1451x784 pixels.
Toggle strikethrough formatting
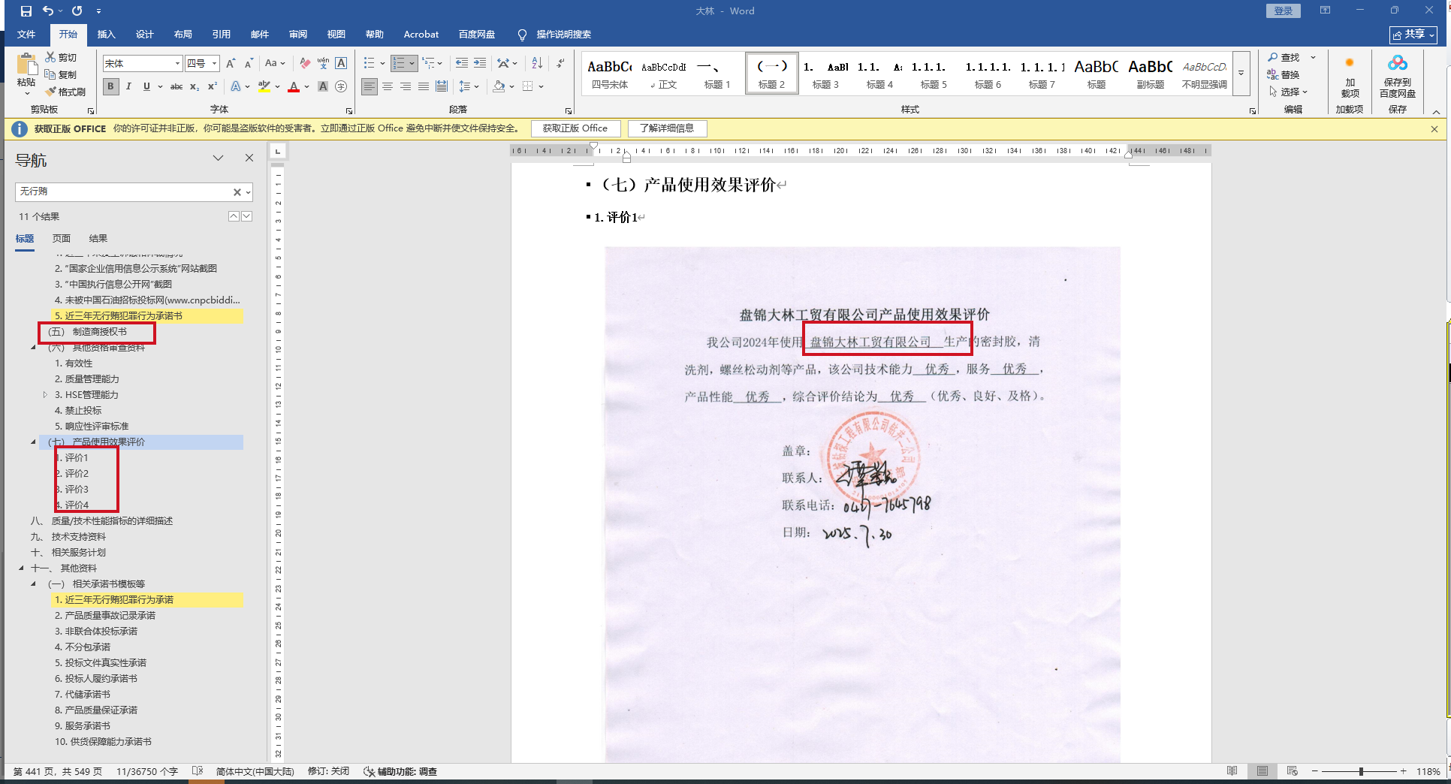[x=176, y=86]
